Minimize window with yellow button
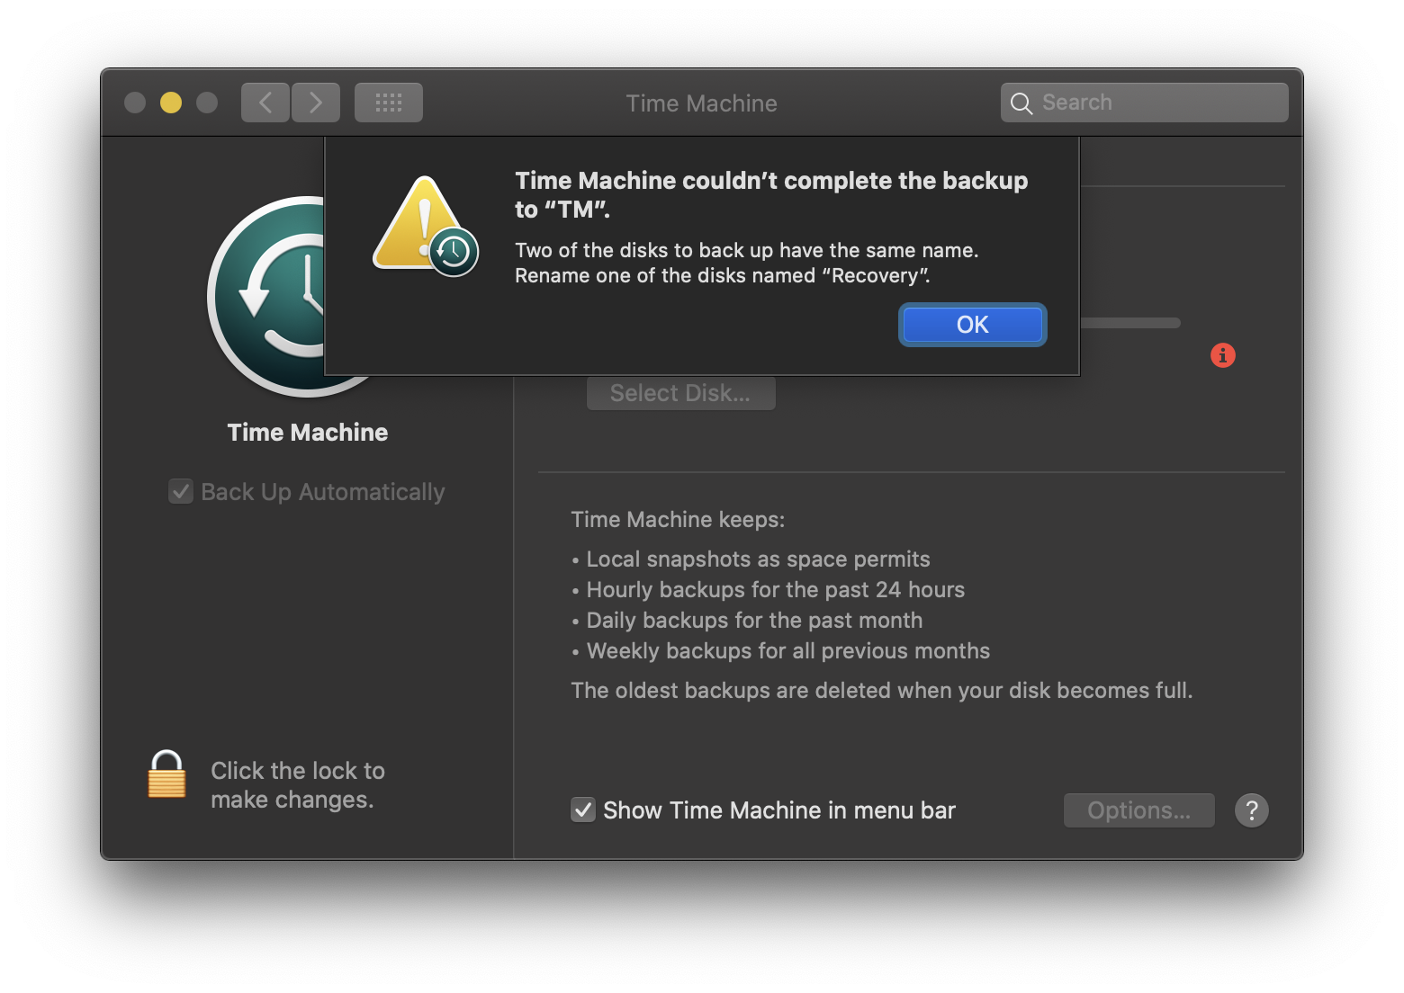The width and height of the screenshot is (1404, 993). point(171,103)
